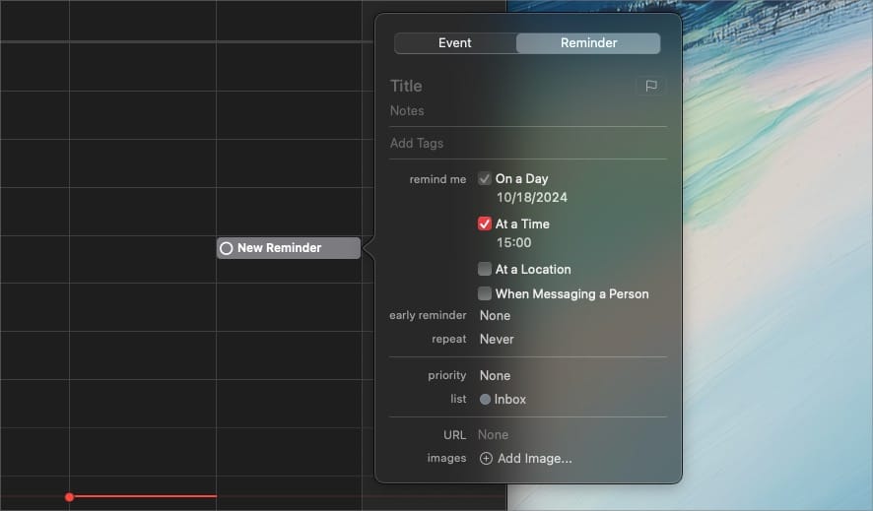Image resolution: width=873 pixels, height=511 pixels.
Task: Uncheck the At a Time checkbox
Action: (485, 224)
